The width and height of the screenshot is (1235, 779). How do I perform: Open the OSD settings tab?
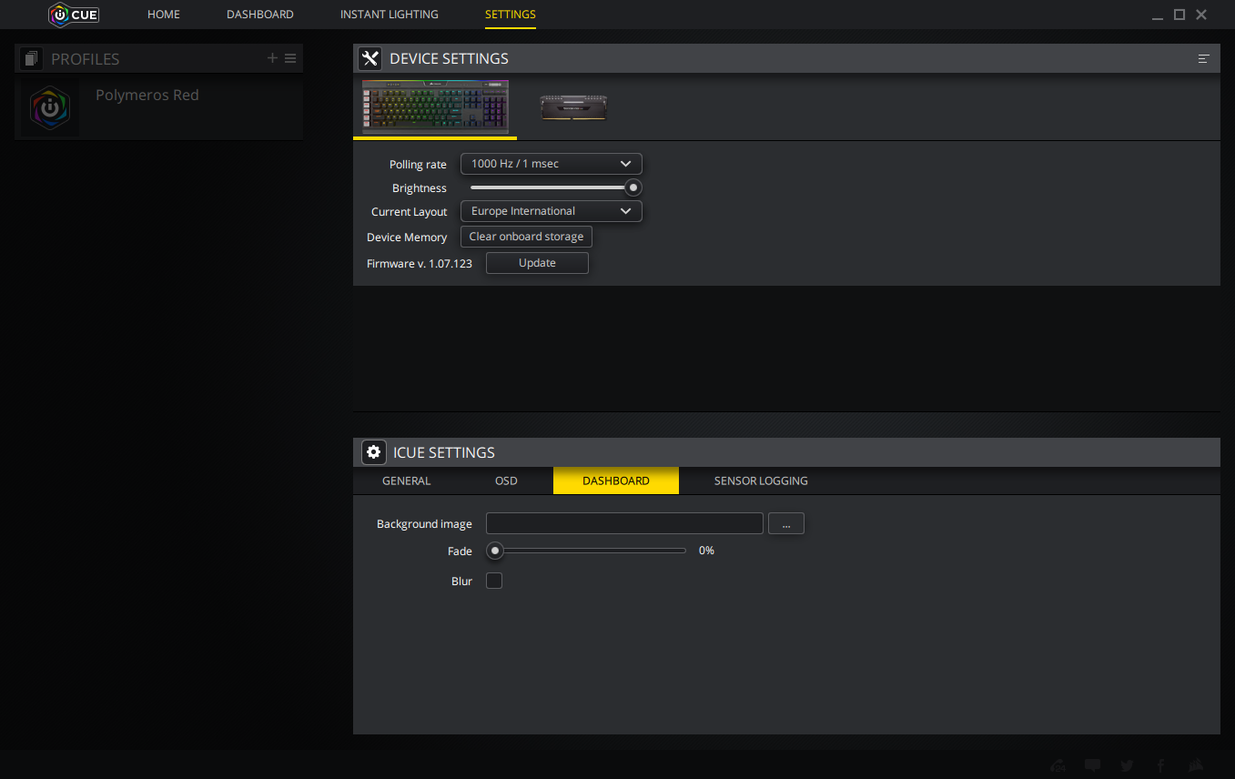click(x=507, y=481)
